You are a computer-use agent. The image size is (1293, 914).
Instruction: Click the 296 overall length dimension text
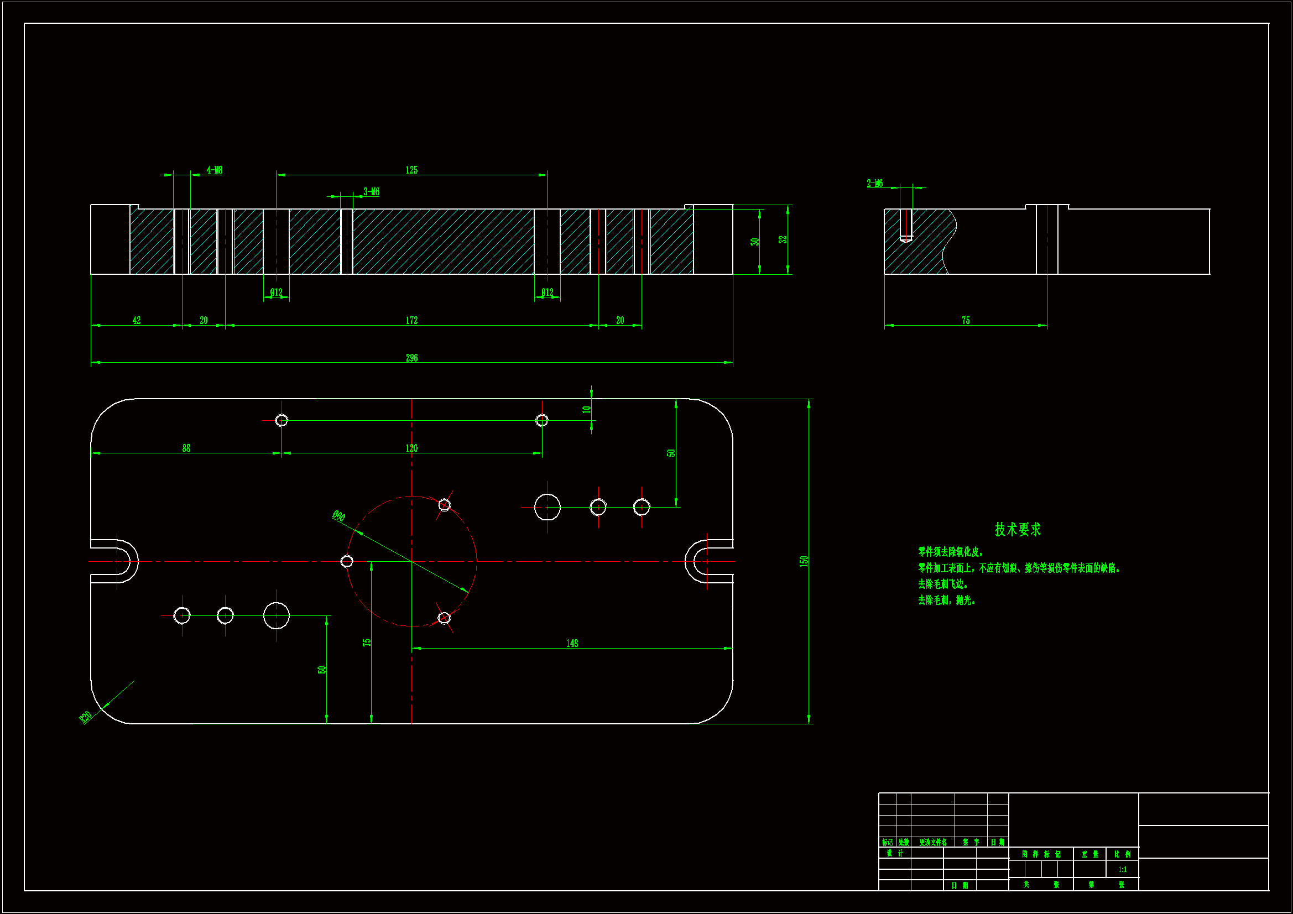coord(411,358)
